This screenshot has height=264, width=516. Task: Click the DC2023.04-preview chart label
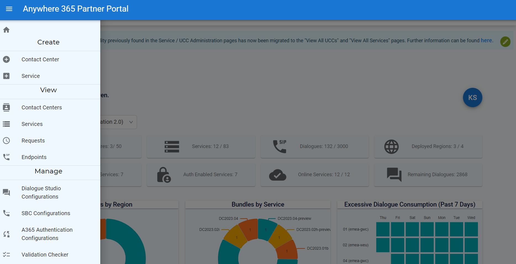[x=294, y=218]
